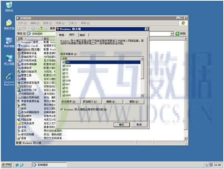Switch to the 常规 tab

coord(62,35)
